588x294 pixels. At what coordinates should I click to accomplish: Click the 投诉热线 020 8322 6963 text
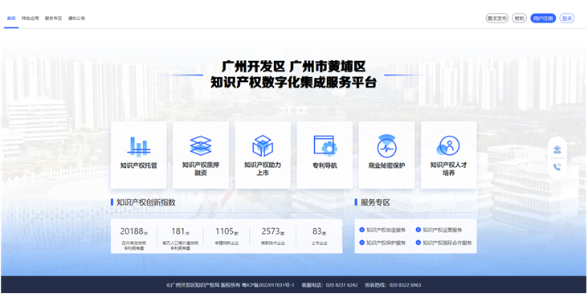393,285
